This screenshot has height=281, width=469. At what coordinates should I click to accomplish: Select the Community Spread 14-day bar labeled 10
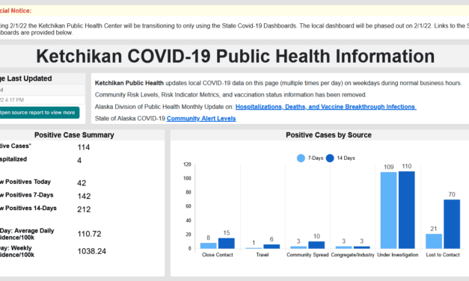pyautogui.click(x=316, y=245)
